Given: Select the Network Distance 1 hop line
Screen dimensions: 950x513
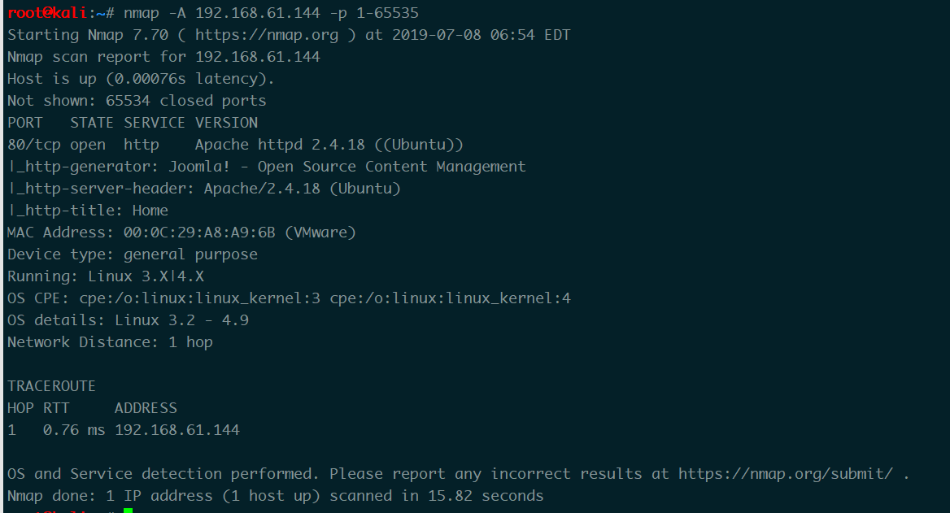Looking at the screenshot, I should coord(111,342).
